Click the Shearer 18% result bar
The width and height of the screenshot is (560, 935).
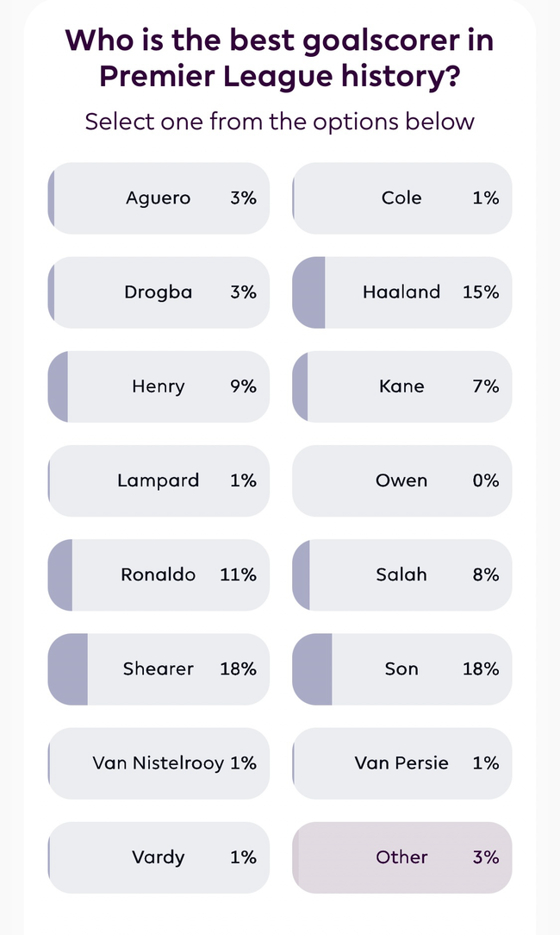click(68, 668)
